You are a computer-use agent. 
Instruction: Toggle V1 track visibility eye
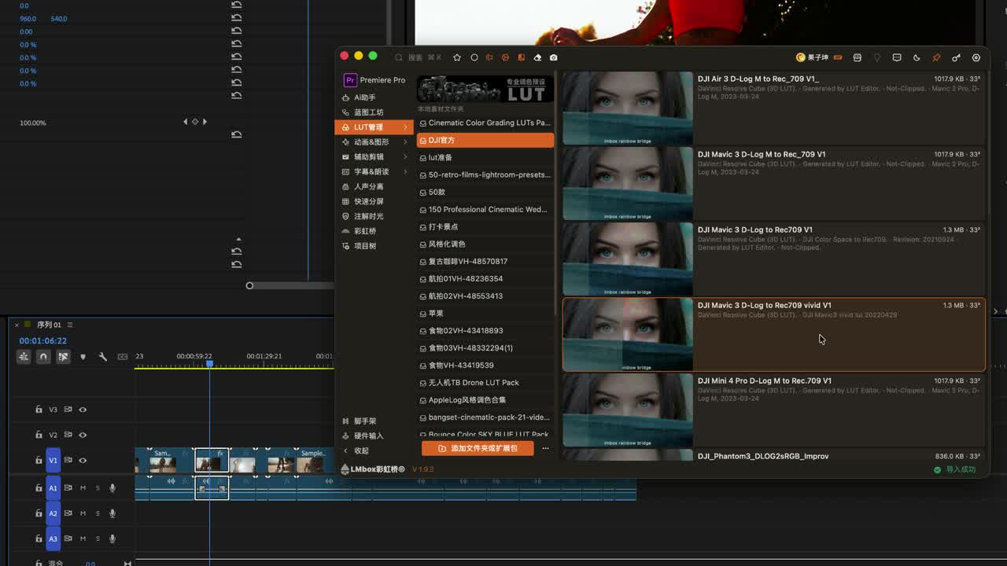coord(83,461)
